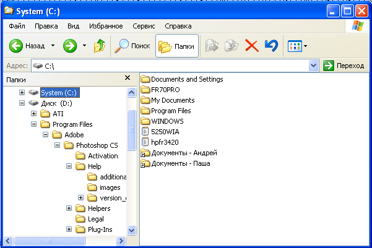Open the Избранное menu

tap(106, 26)
